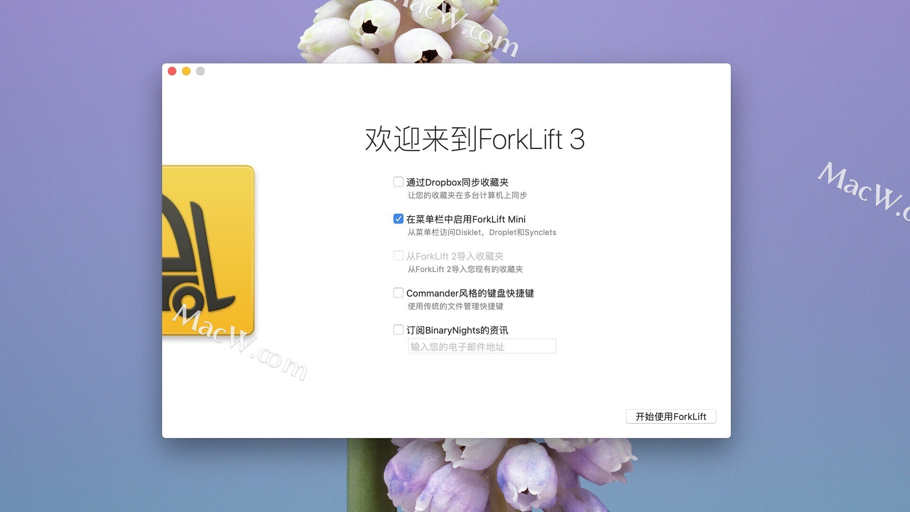The width and height of the screenshot is (910, 512).
Task: Focus the email address input field
Action: [482, 347]
